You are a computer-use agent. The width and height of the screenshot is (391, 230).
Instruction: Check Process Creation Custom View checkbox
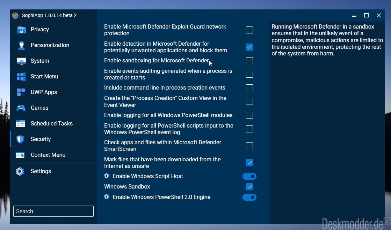[249, 101]
